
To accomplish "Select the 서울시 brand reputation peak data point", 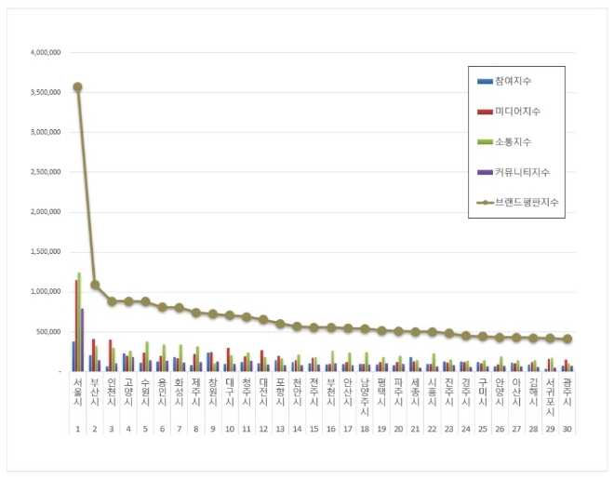I will click(77, 86).
